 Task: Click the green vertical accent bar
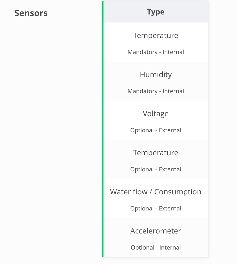(x=103, y=129)
